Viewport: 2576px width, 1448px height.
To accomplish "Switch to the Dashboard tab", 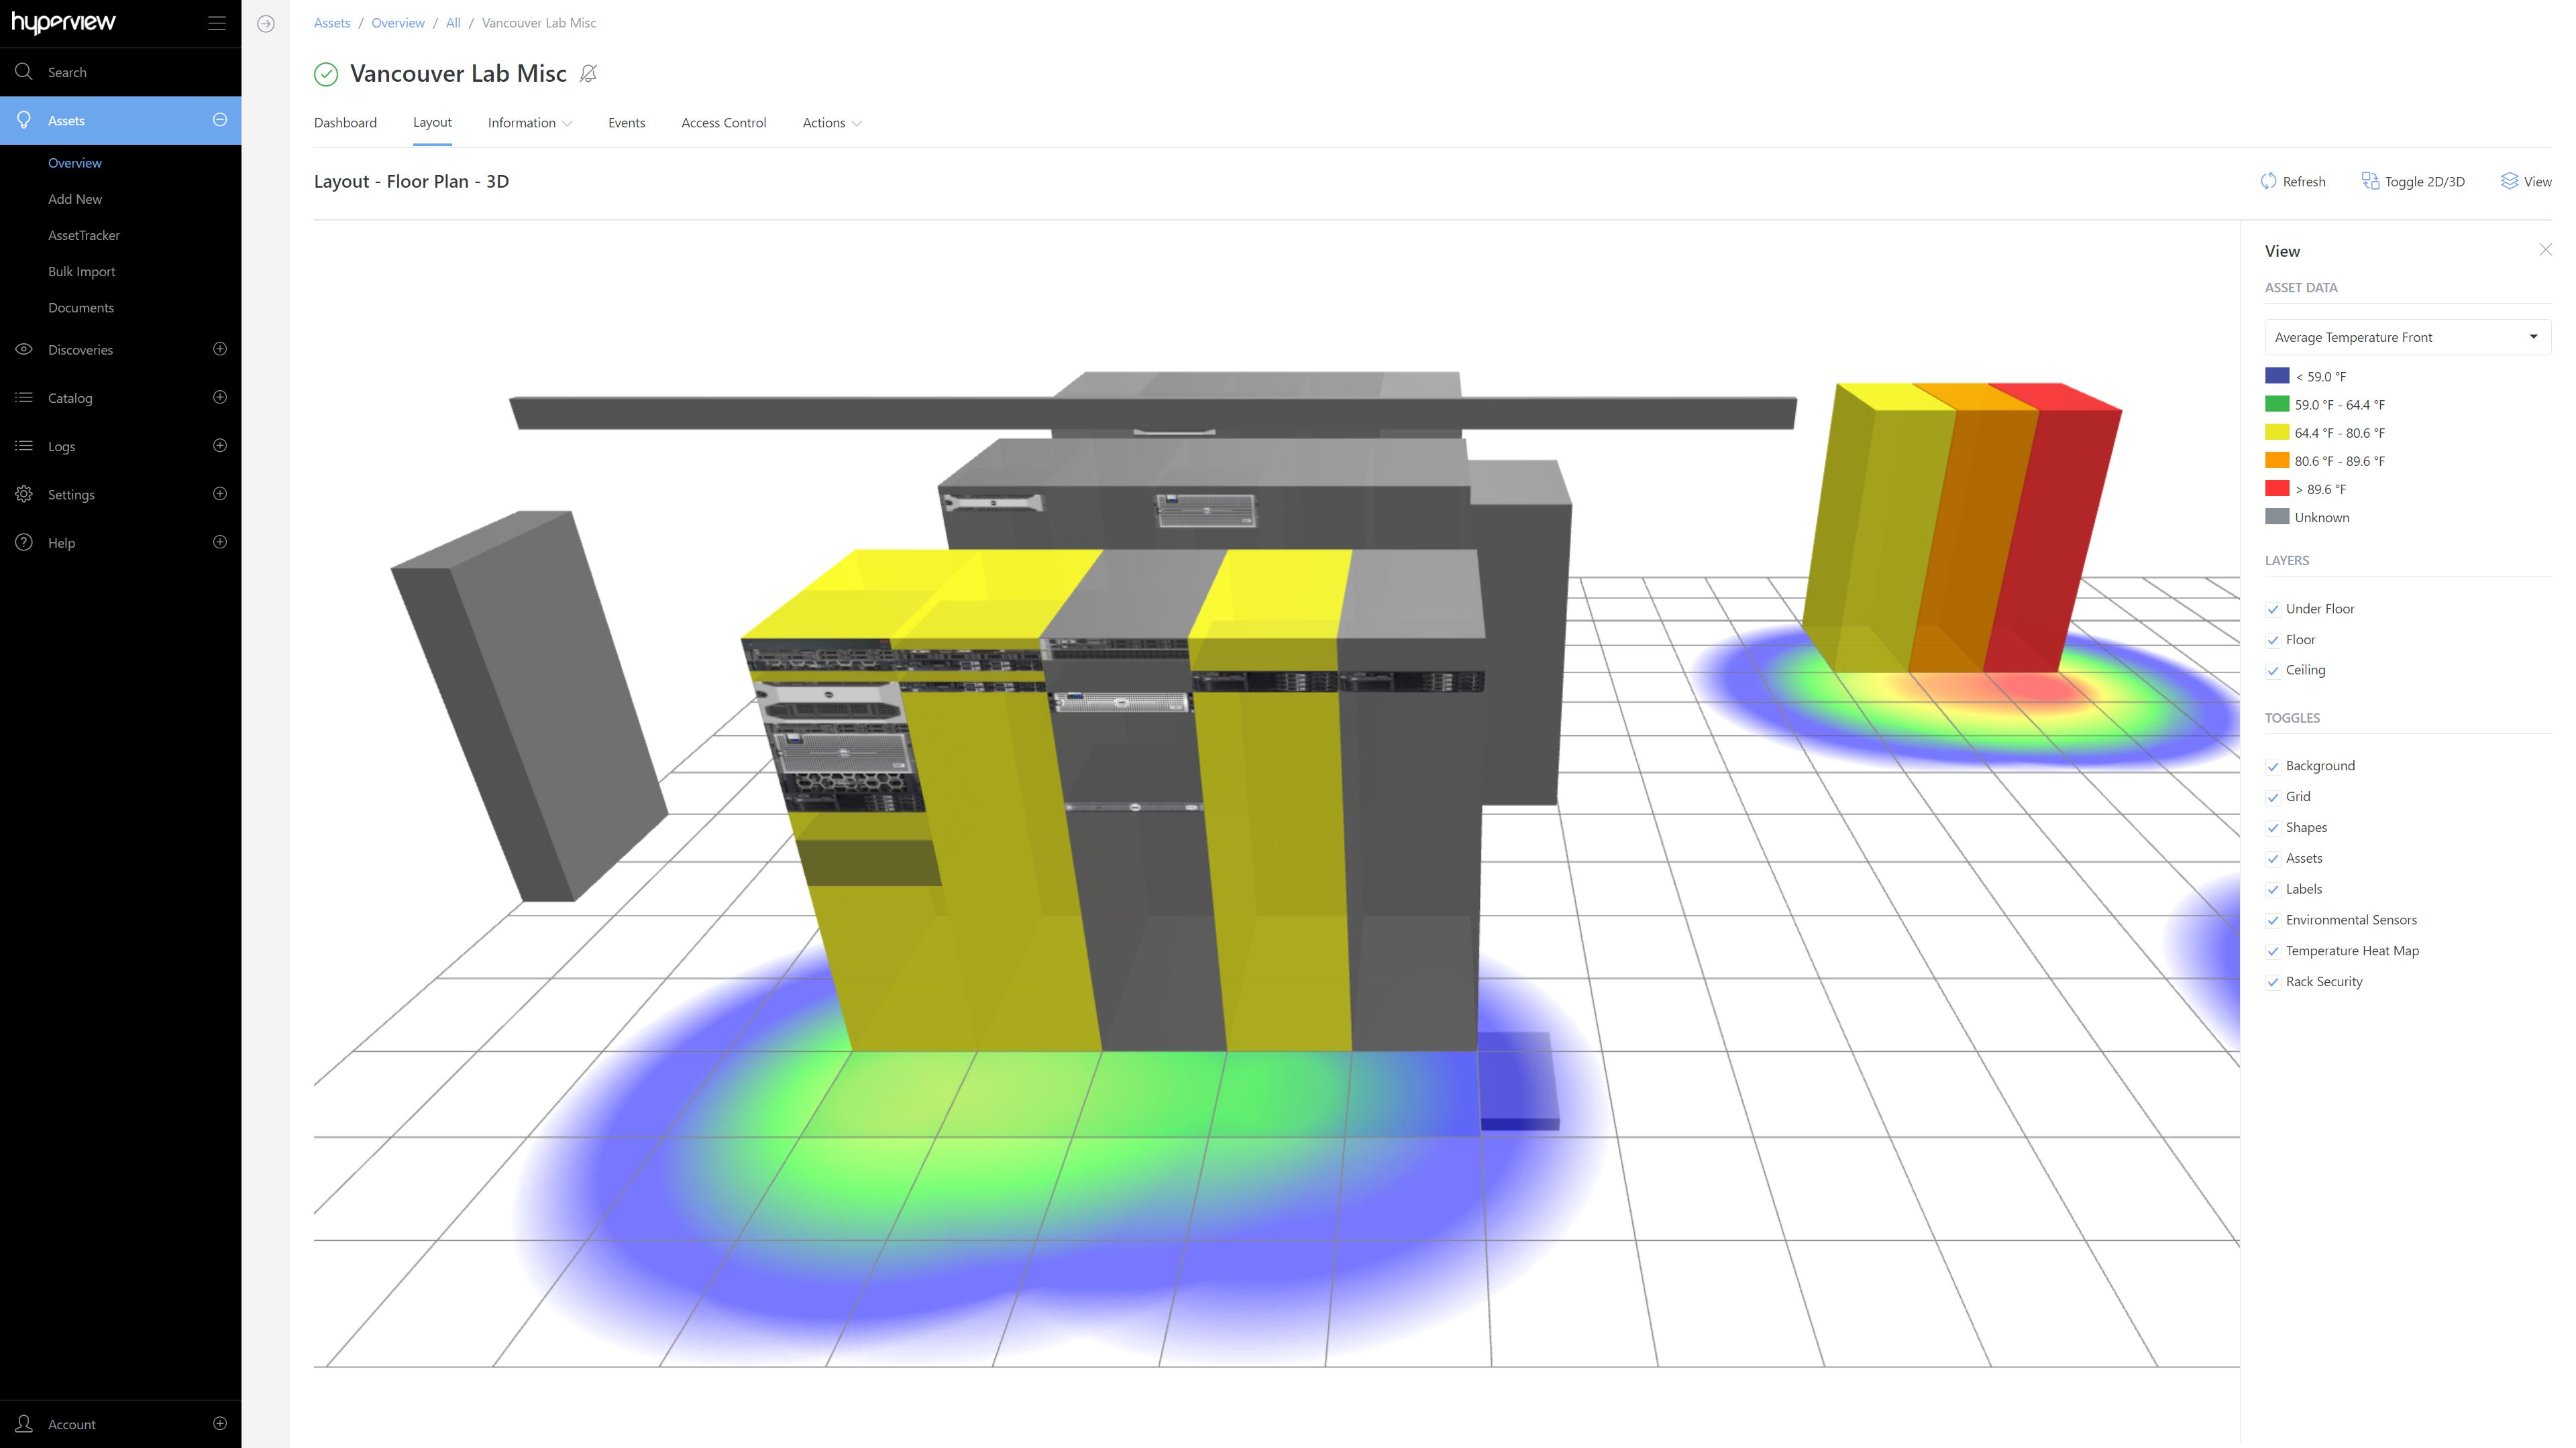I will click(345, 123).
